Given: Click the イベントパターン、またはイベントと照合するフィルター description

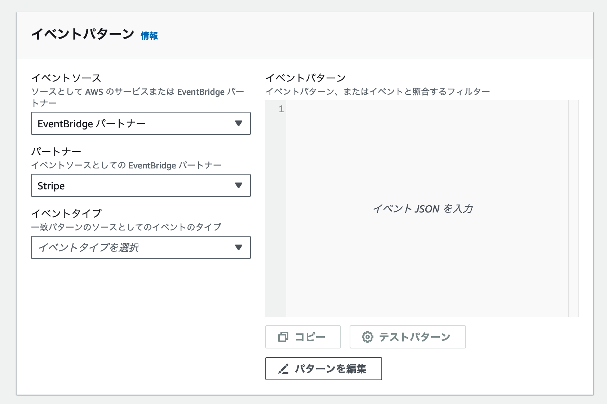Looking at the screenshot, I should click(378, 92).
